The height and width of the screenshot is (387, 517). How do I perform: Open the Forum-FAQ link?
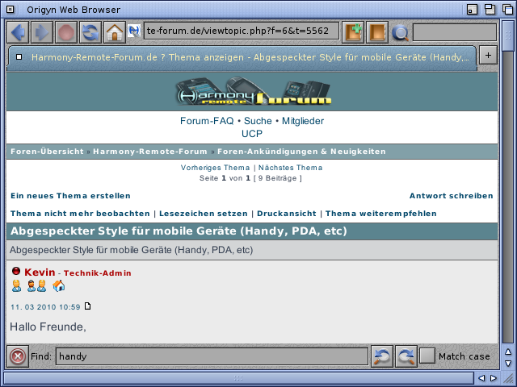[206, 121]
